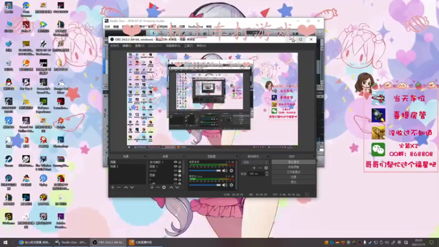Open Photoshop from desktop icons
Viewport: 439px width, 247px height.
click(x=61, y=142)
